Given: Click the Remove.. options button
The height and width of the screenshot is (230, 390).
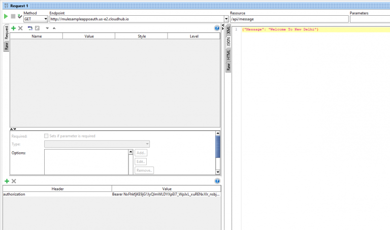Looking at the screenshot, I should 144,171.
